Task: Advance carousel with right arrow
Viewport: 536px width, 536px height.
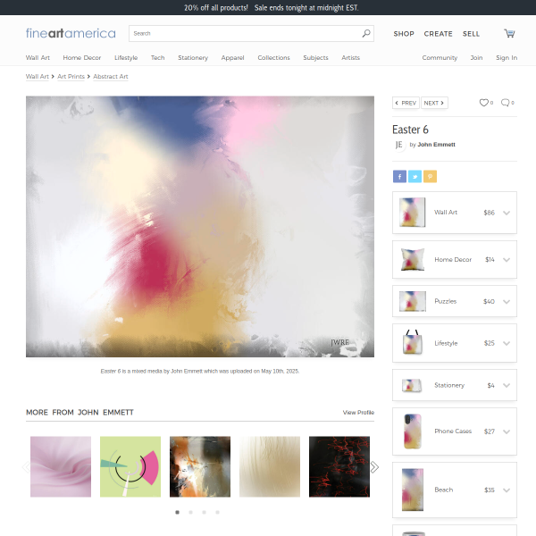Action: (374, 467)
